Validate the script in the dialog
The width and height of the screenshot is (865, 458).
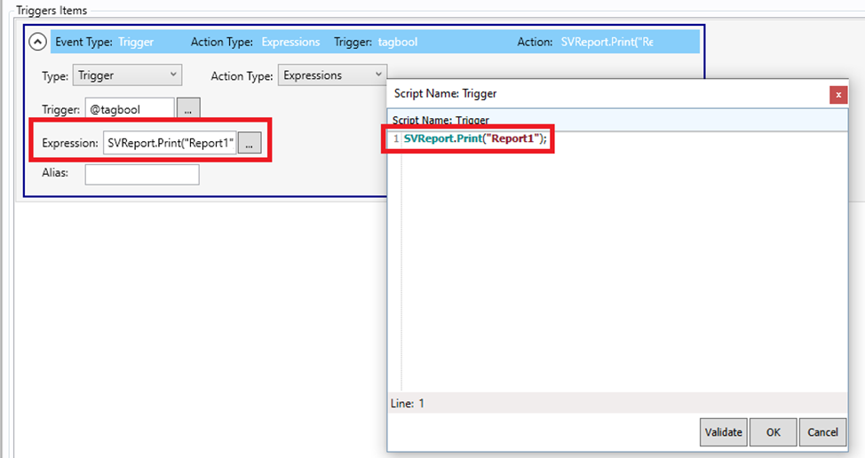click(724, 432)
